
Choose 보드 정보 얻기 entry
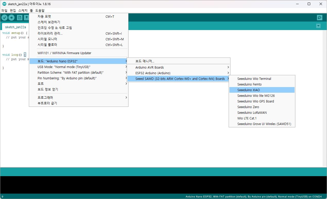[79, 89]
